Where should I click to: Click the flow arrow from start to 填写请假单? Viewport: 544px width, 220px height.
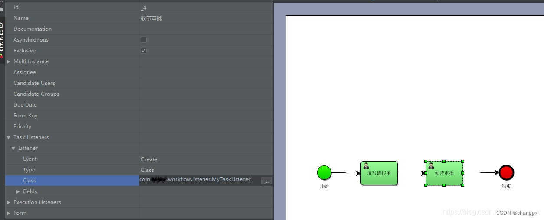346,173
